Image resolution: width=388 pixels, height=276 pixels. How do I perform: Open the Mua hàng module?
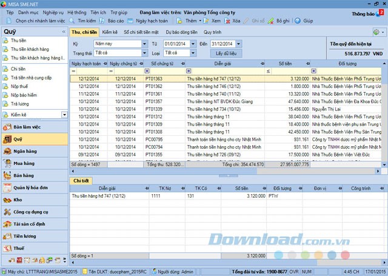pyautogui.click(x=24, y=163)
